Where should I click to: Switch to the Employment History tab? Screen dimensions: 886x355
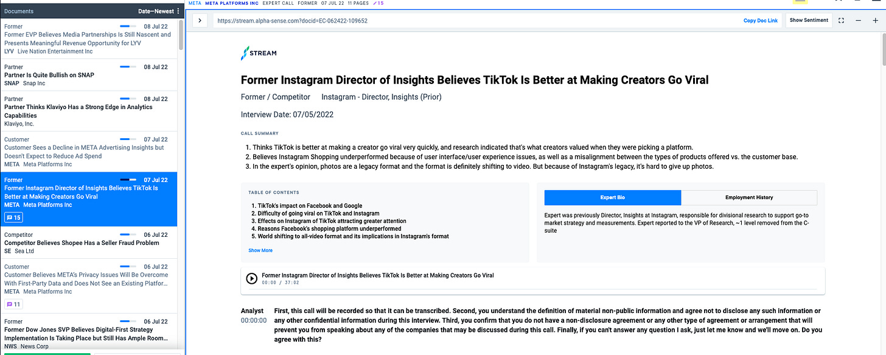[749, 197]
